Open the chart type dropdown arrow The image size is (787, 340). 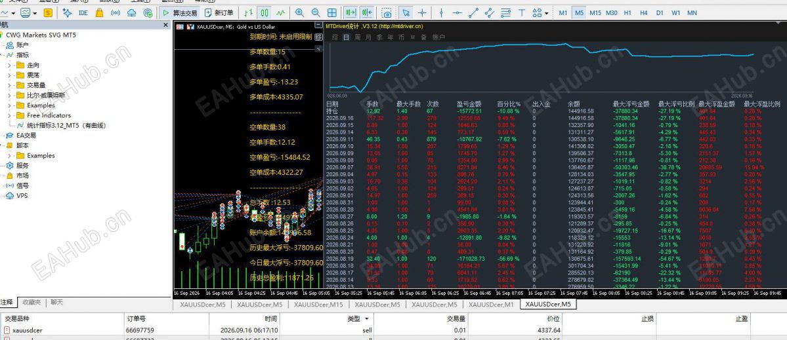point(12,13)
